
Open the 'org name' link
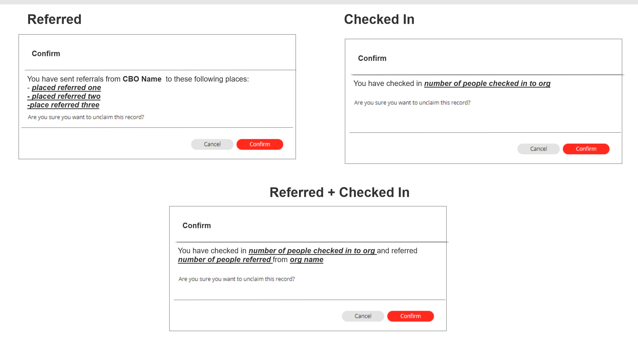point(306,259)
